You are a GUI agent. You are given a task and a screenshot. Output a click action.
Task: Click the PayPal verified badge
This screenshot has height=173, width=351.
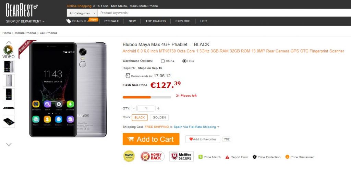click(x=129, y=156)
